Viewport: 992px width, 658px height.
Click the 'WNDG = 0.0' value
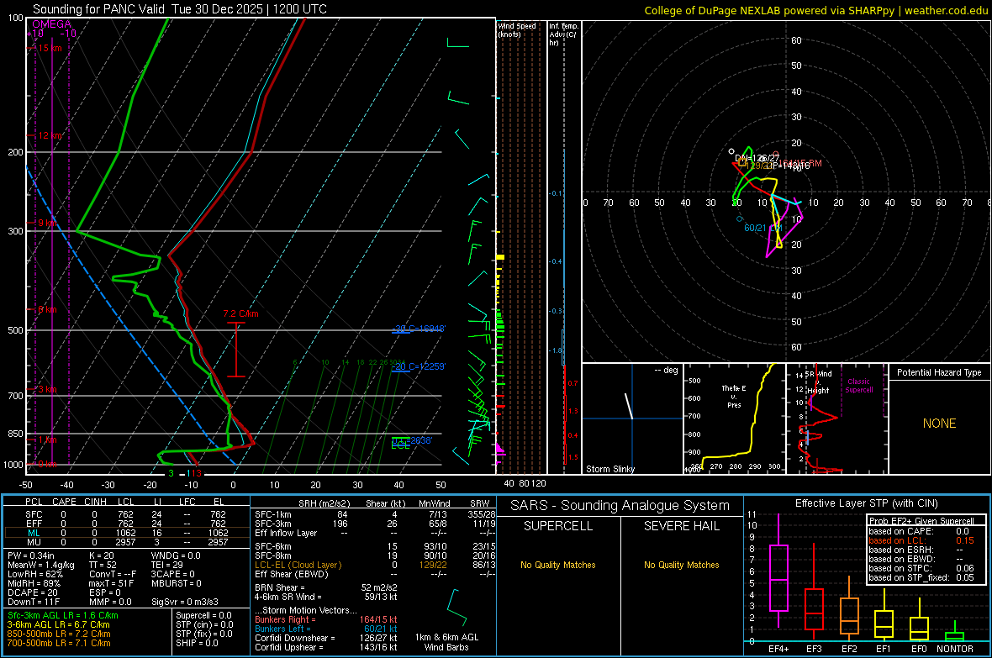tap(176, 555)
